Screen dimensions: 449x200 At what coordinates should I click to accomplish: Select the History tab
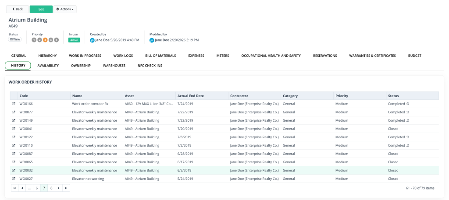pyautogui.click(x=18, y=66)
